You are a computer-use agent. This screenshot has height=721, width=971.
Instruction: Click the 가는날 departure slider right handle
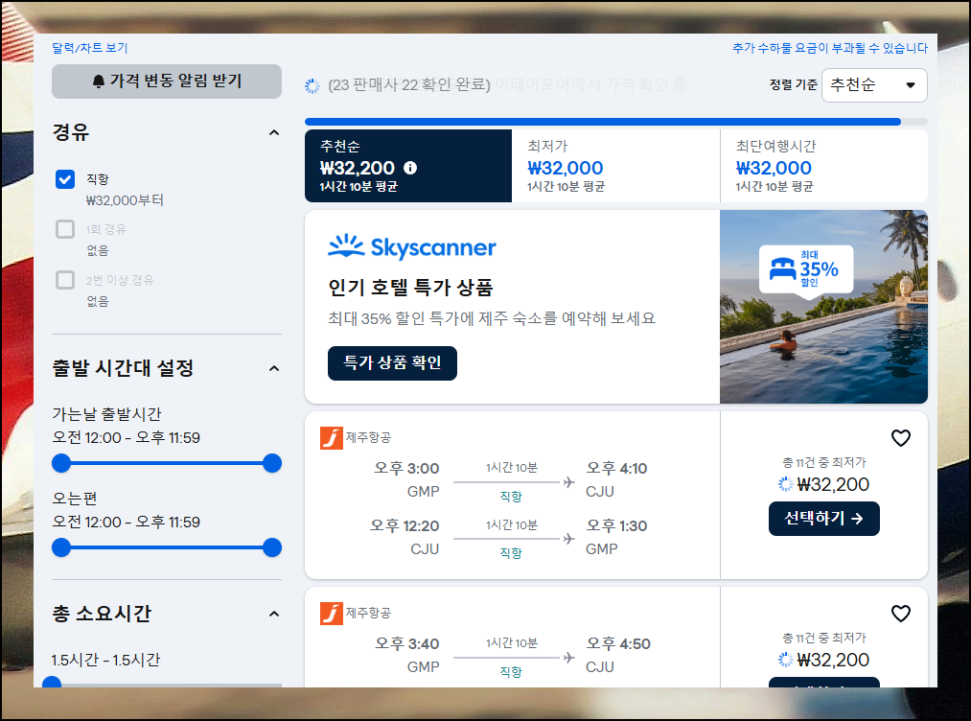[272, 463]
